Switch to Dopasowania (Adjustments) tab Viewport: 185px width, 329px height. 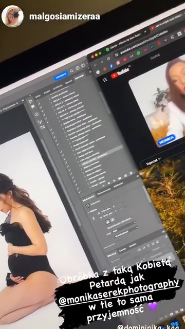(104, 191)
